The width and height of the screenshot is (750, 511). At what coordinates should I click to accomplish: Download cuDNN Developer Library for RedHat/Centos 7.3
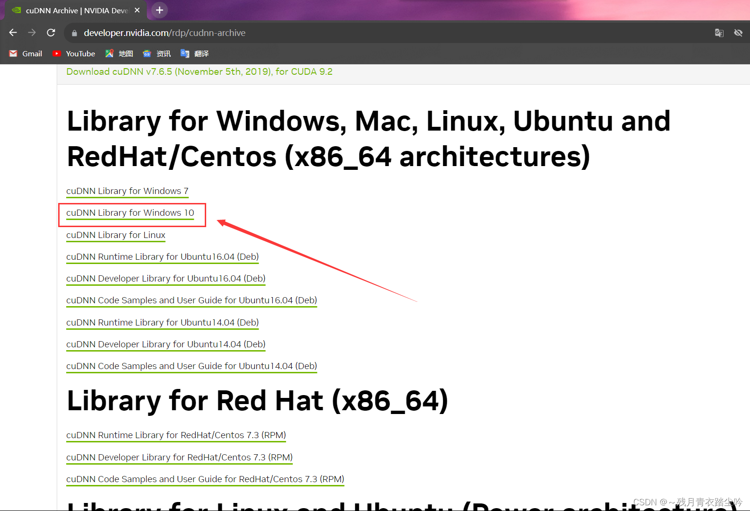click(x=179, y=458)
